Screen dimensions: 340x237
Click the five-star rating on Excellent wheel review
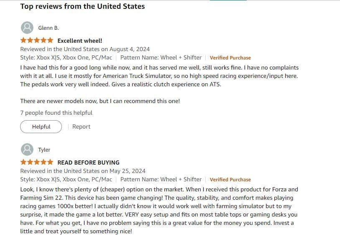click(x=37, y=40)
